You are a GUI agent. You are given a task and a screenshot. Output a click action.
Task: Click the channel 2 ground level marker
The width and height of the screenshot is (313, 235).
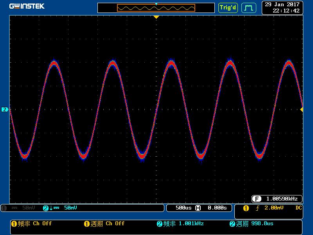pyautogui.click(x=5, y=110)
